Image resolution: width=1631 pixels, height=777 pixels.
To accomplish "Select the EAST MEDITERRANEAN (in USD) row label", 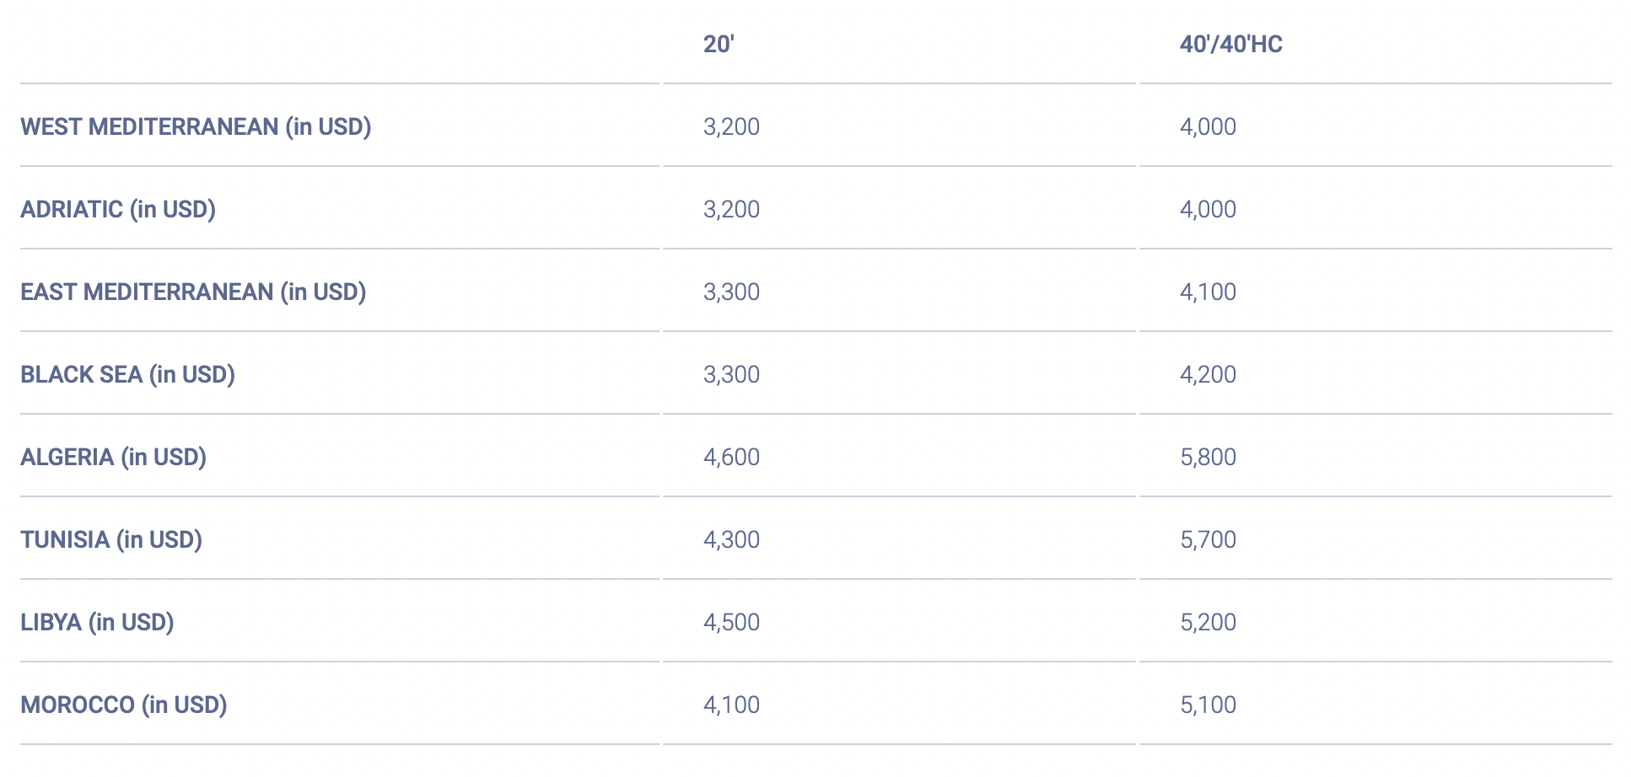I will point(193,292).
